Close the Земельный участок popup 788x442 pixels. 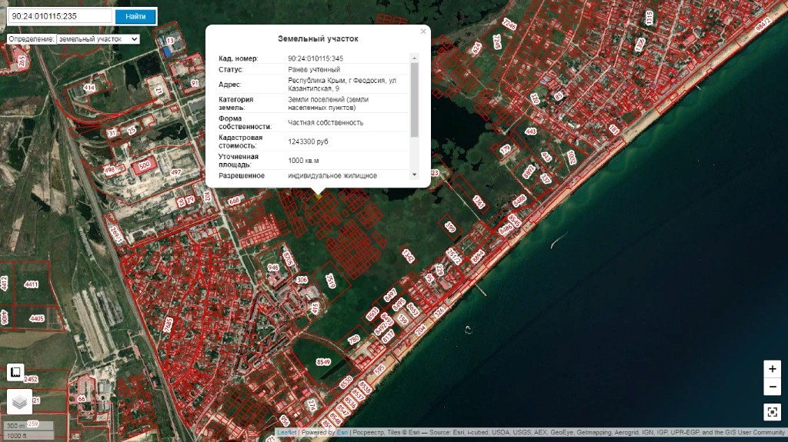[x=423, y=32]
